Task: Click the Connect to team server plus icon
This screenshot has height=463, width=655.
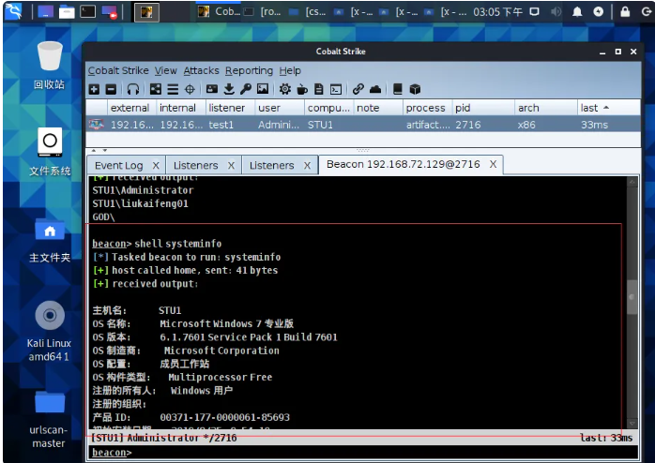Action: (x=95, y=89)
